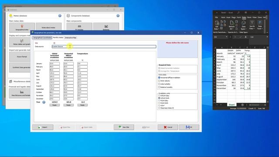The image size is (279, 157).
Task: Click Notes about meteo button
Action: [48, 27]
